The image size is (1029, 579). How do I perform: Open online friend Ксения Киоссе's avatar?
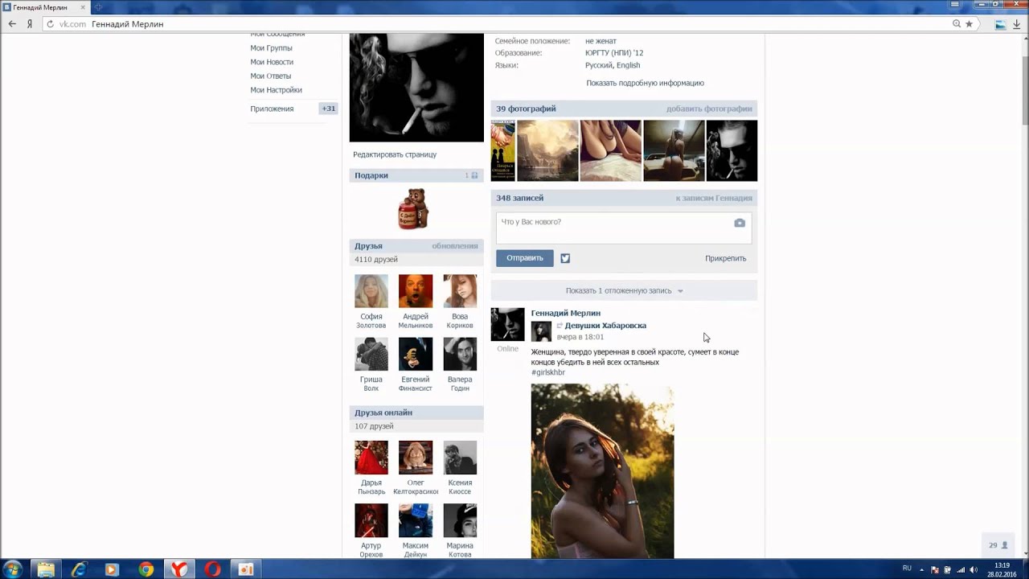(x=460, y=458)
